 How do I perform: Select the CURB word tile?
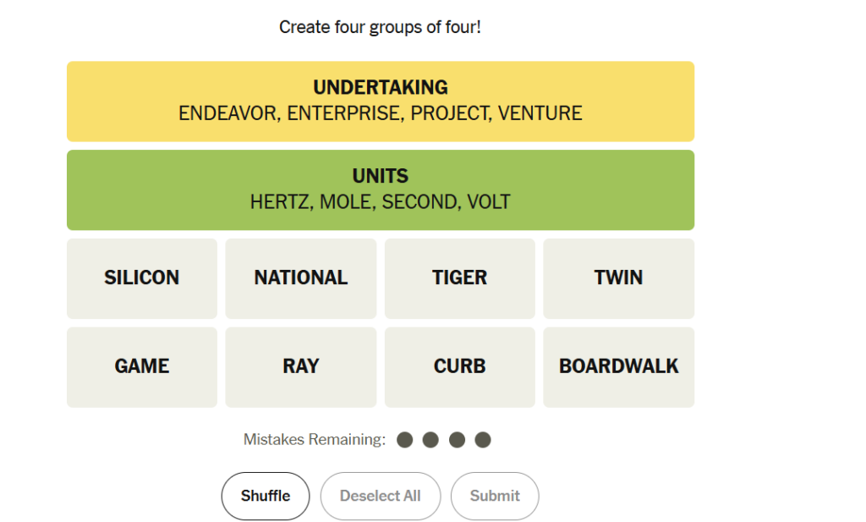click(459, 367)
